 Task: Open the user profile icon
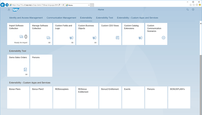click(9, 10)
